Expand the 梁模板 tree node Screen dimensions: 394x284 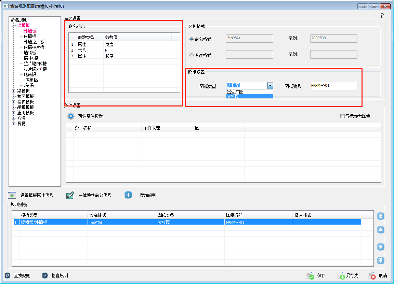(14, 91)
